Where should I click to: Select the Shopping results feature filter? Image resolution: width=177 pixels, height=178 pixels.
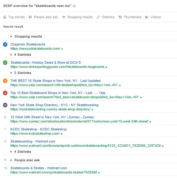coord(77,17)
